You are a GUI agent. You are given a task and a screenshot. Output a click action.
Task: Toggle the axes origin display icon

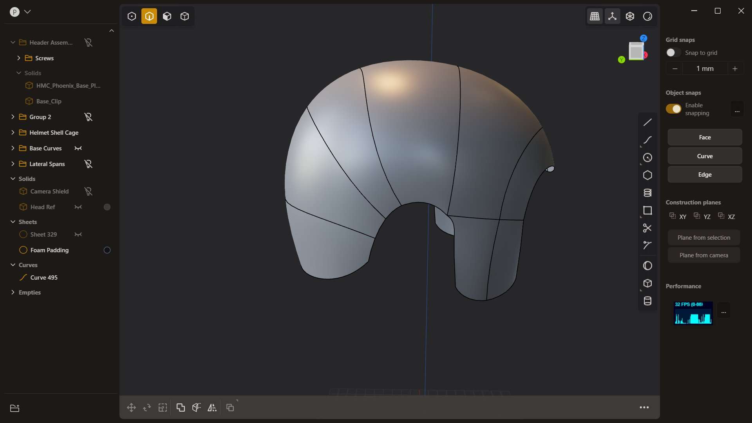pyautogui.click(x=612, y=16)
